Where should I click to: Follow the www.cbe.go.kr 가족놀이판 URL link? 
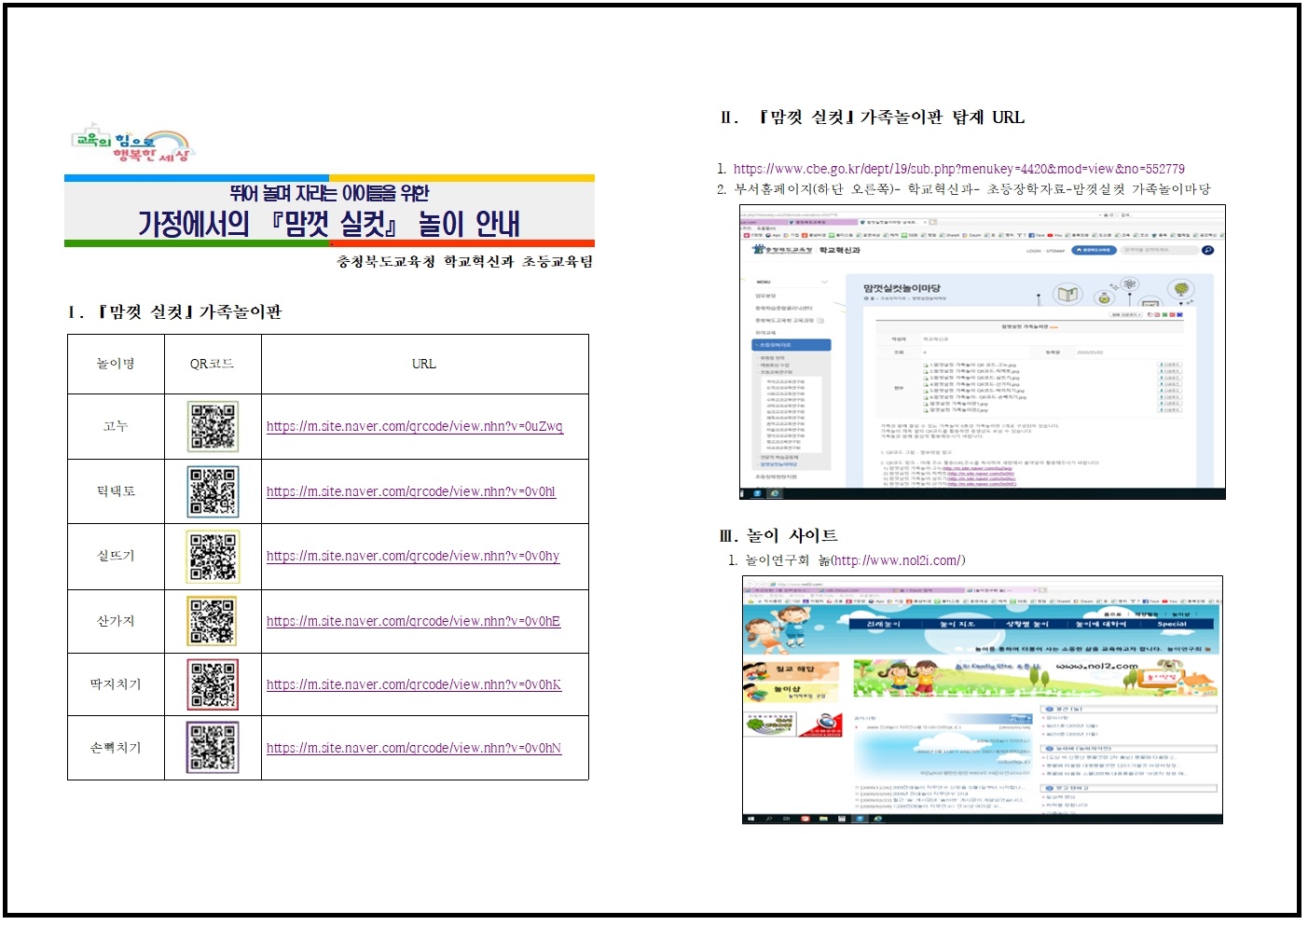pos(958,169)
